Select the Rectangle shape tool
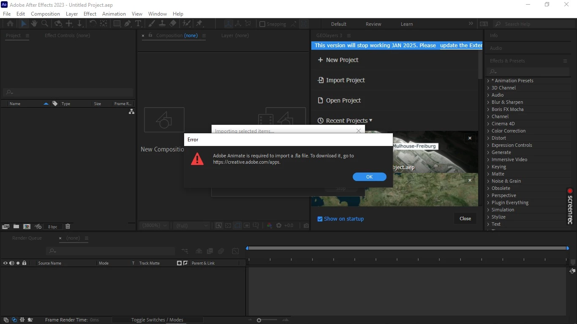577x324 pixels. pos(117,24)
